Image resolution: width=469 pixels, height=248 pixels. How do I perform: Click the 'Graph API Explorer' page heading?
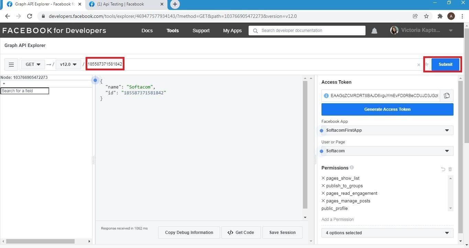click(25, 45)
